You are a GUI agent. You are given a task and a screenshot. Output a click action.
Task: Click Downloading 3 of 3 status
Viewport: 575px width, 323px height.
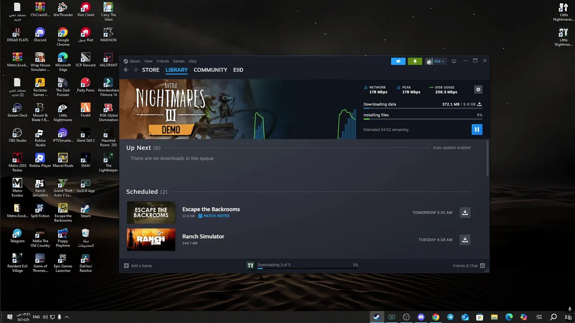pyautogui.click(x=274, y=265)
